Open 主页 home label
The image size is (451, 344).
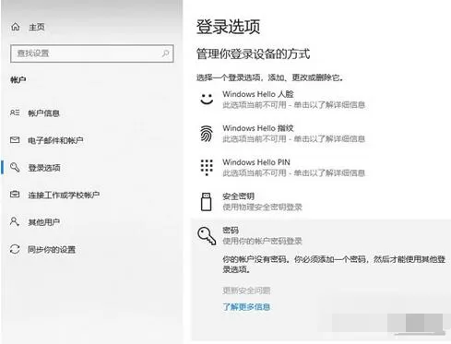[x=37, y=27]
